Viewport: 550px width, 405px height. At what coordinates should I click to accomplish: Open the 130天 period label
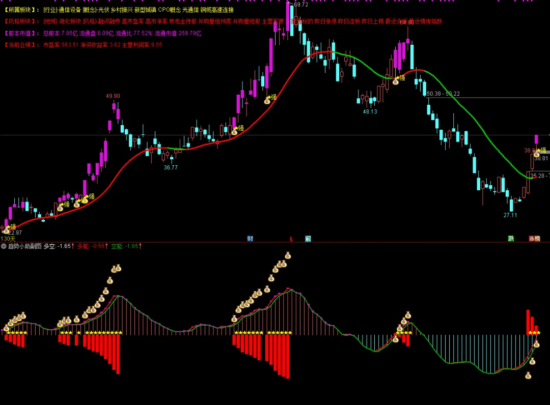pos(8,239)
